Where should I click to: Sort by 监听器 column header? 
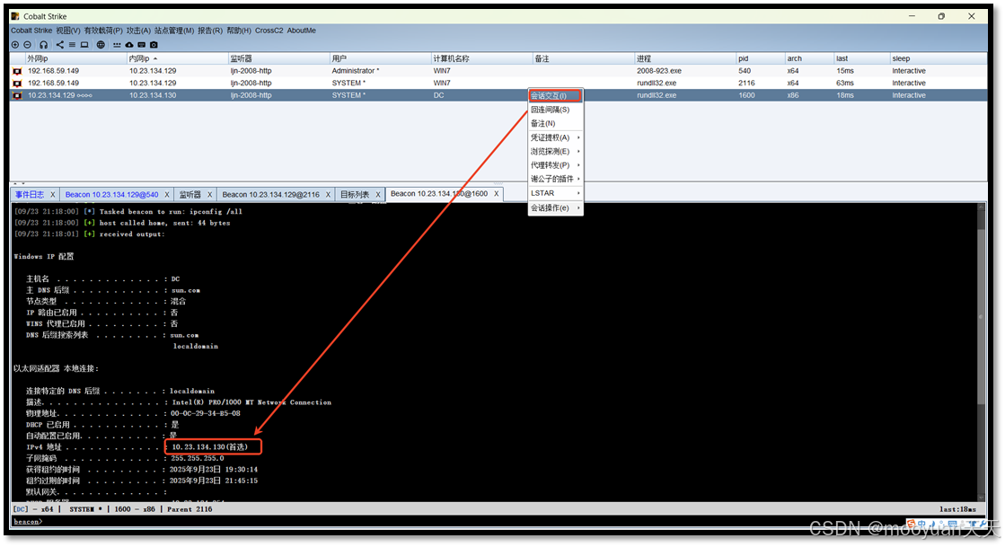[x=278, y=58]
